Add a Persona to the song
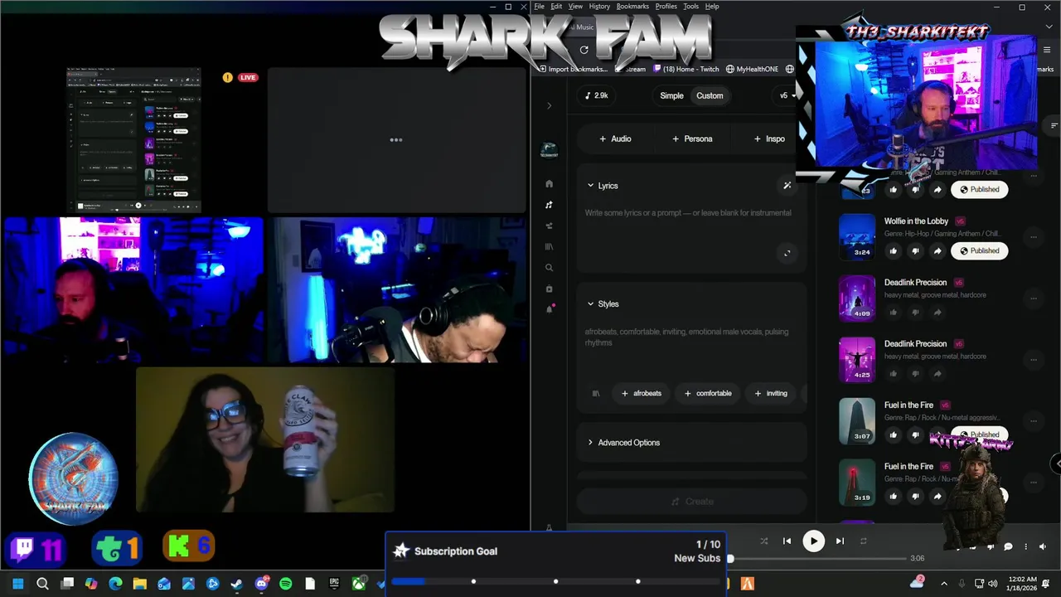This screenshot has height=597, width=1061. click(692, 138)
